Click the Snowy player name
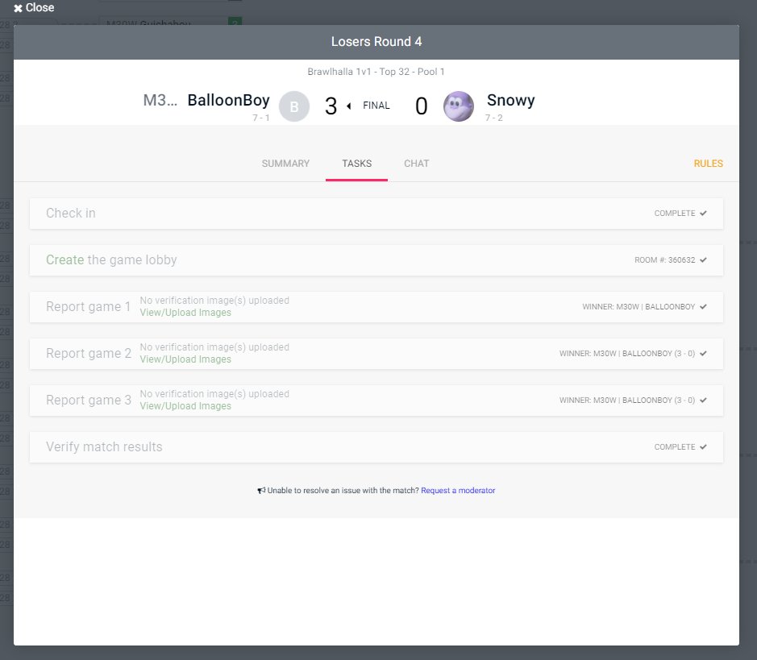 point(511,100)
